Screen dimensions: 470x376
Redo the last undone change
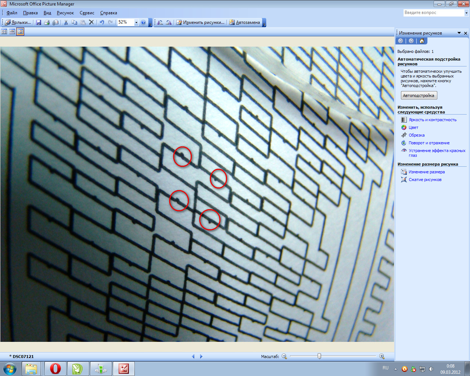[111, 22]
